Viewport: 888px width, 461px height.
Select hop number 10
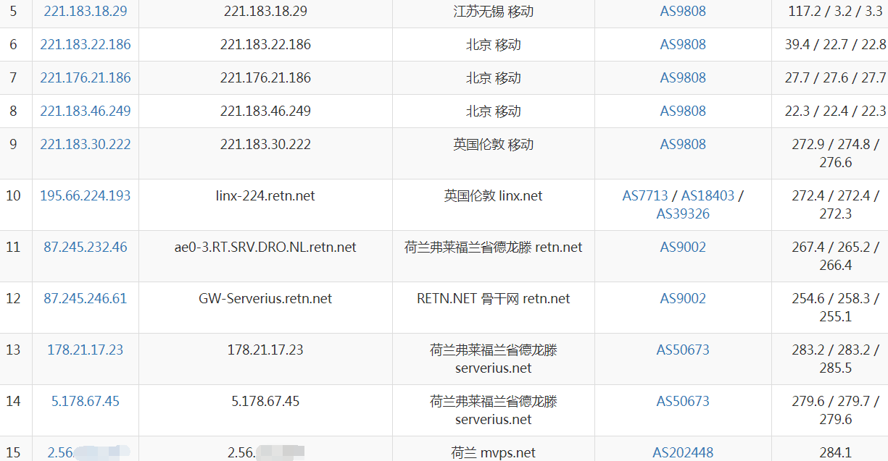tap(13, 196)
